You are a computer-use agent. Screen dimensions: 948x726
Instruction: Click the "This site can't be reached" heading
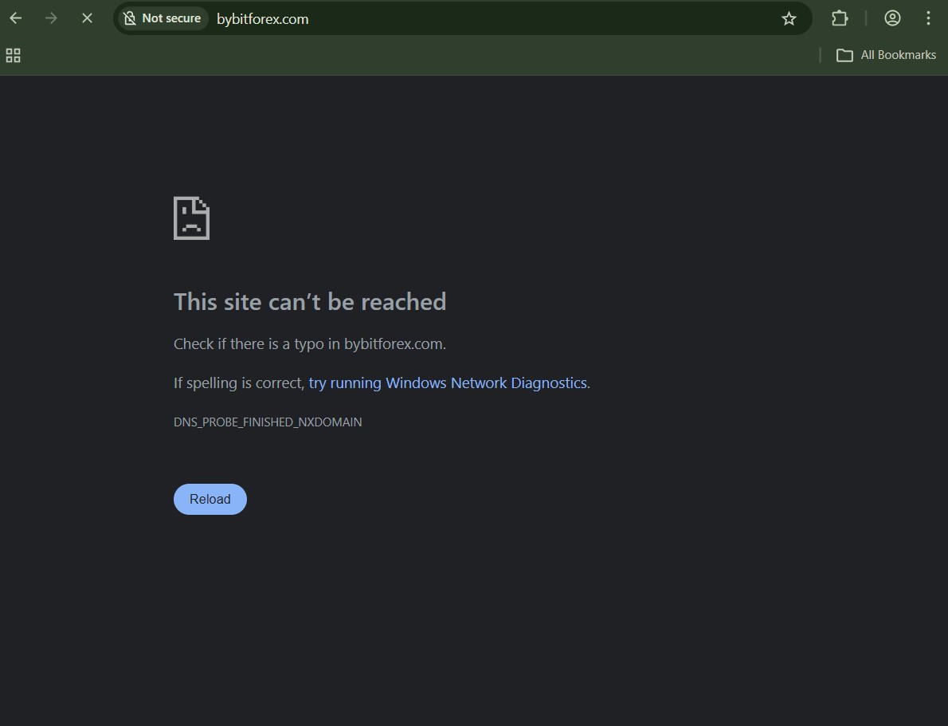tap(310, 302)
